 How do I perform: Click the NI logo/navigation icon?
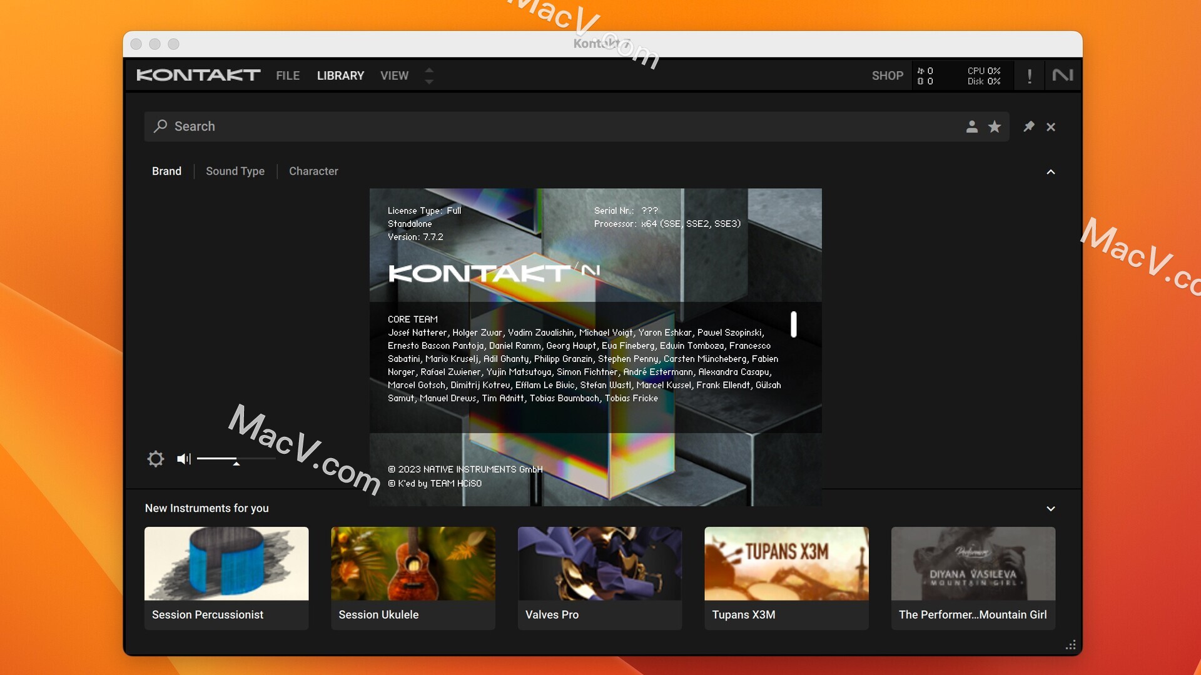click(1062, 75)
